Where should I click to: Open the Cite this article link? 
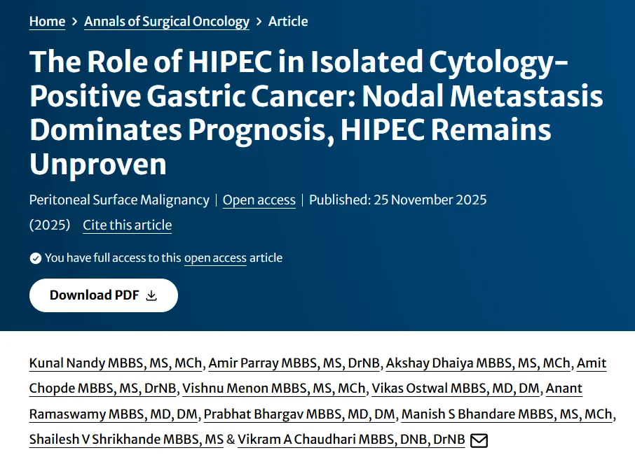pos(127,225)
